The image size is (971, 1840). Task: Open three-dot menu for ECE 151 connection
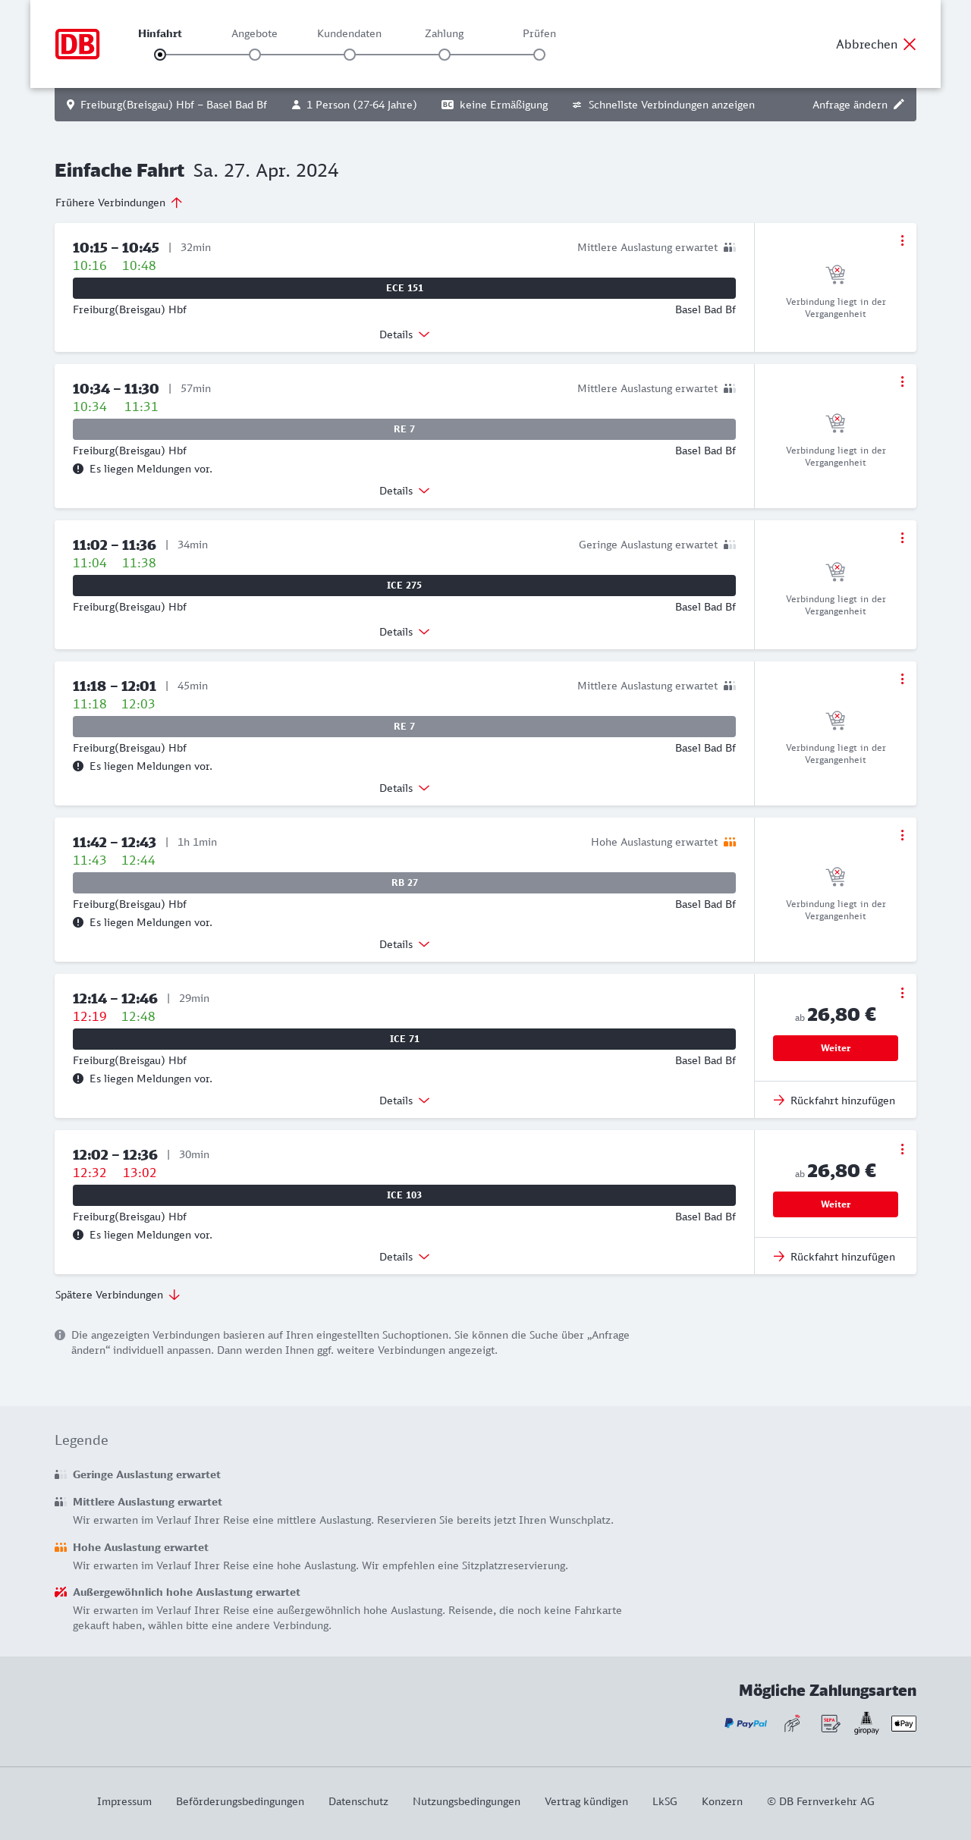click(x=902, y=240)
